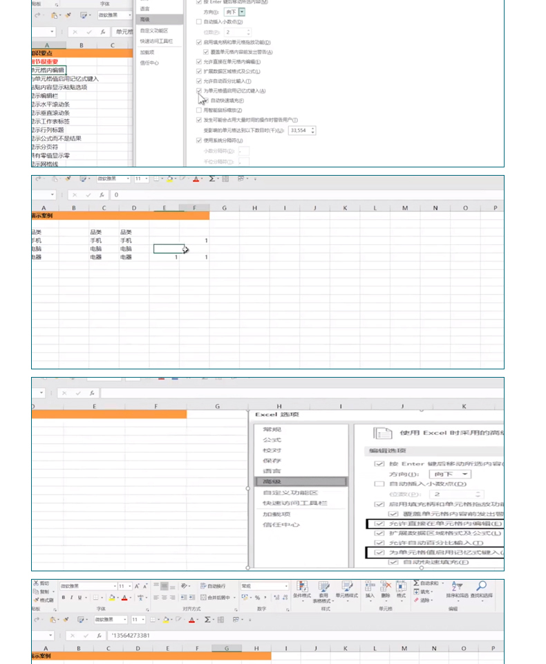
Task: Toggle 扩展数据区域格式及公式(L) in the top panel dialog
Action: coord(199,71)
